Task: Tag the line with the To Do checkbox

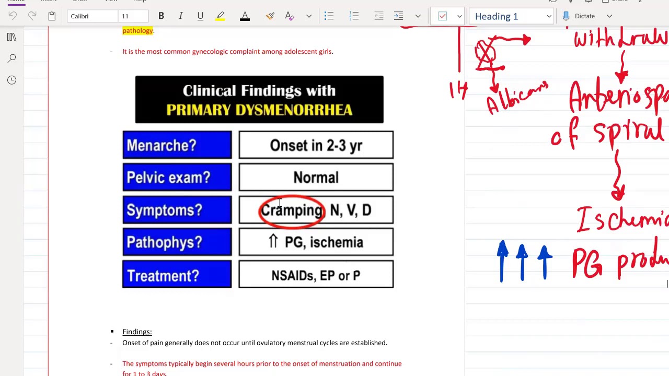Action: pyautogui.click(x=443, y=16)
